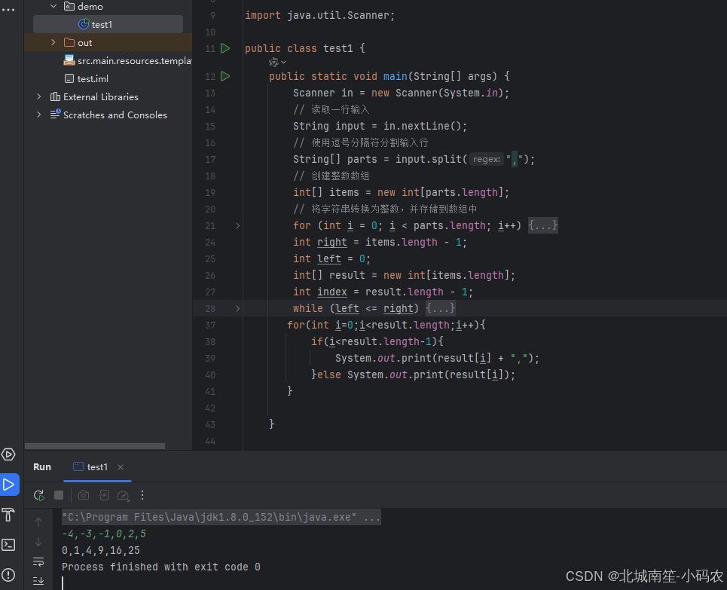
Task: Open the Run tool window icon in the left sidebar
Action: [x=9, y=485]
